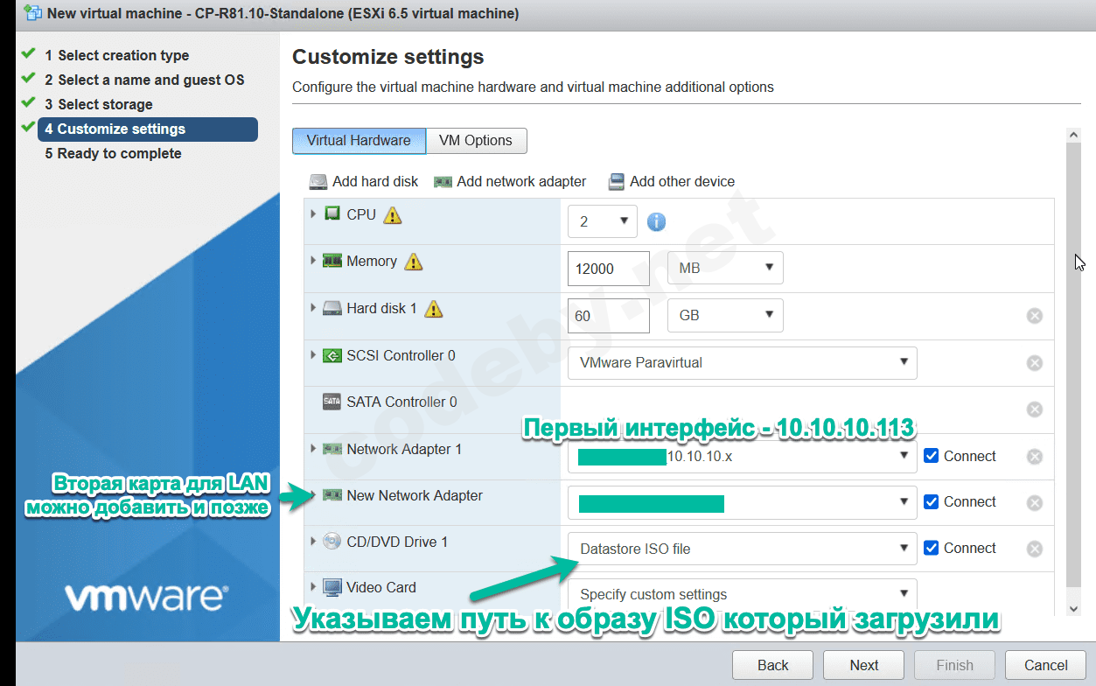Click the CPU chip icon
The width and height of the screenshot is (1096, 686).
[332, 213]
